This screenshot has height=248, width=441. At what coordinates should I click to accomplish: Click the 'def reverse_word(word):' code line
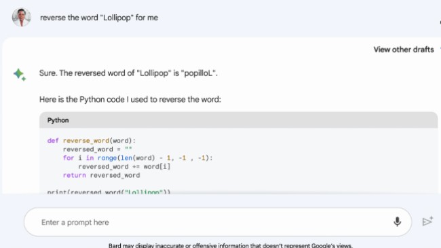pos(92,141)
